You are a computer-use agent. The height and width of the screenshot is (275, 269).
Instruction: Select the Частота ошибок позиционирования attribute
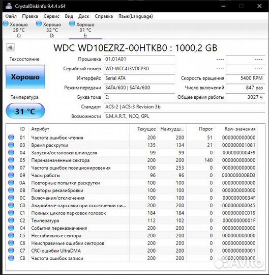71,168
